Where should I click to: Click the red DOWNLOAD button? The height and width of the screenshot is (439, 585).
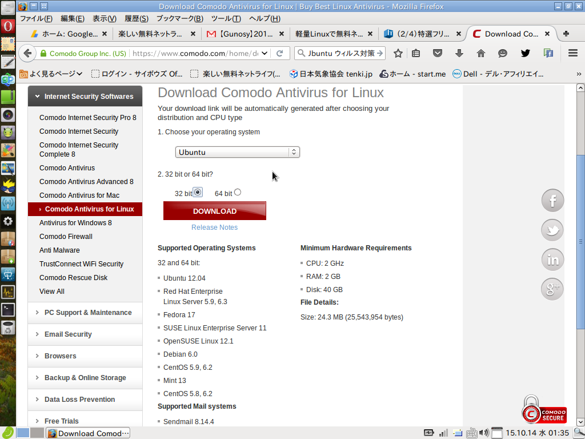(x=215, y=211)
